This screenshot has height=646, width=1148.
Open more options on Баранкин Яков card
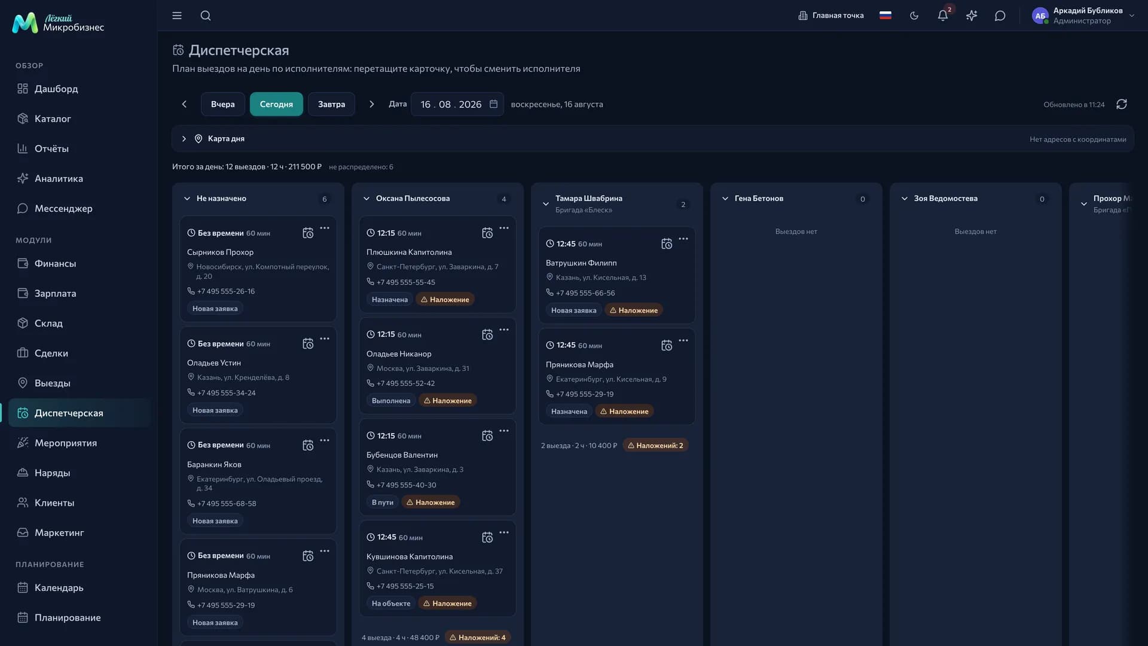tap(325, 440)
